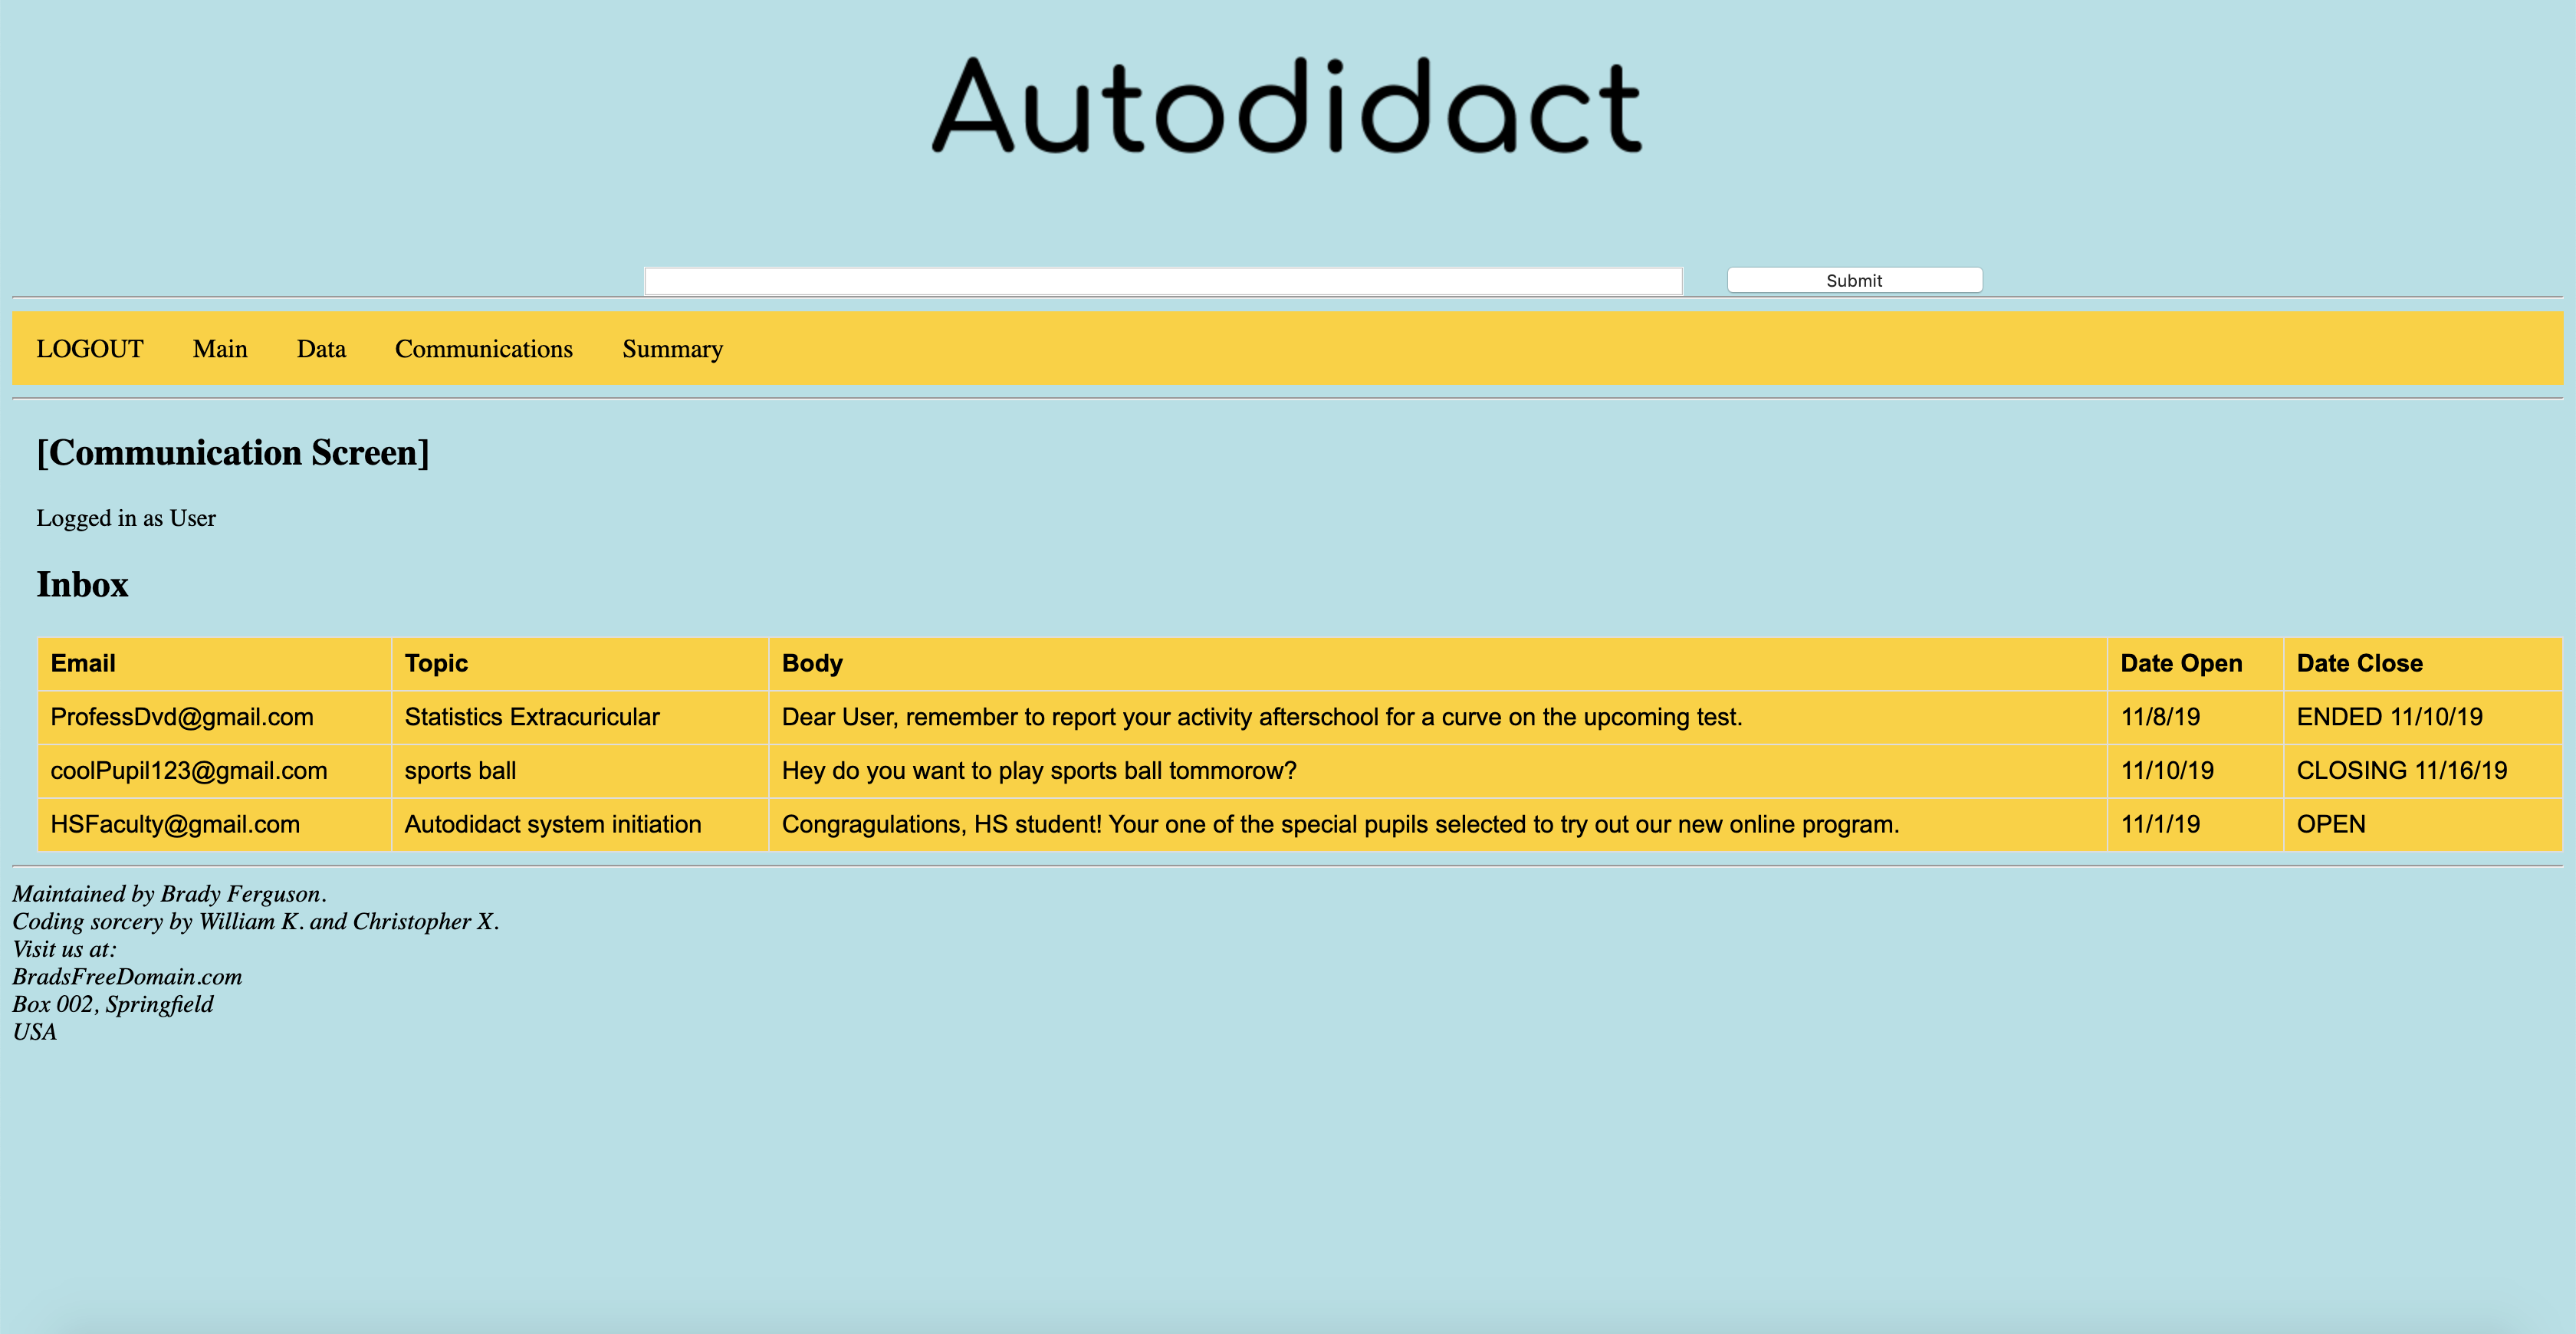Click the sports ball topic cell
Screen dimensions: 2576x1334
460,771
